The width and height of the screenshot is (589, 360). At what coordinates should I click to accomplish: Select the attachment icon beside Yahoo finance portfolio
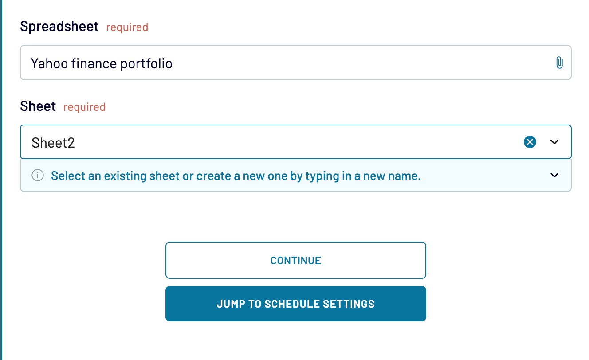point(559,63)
